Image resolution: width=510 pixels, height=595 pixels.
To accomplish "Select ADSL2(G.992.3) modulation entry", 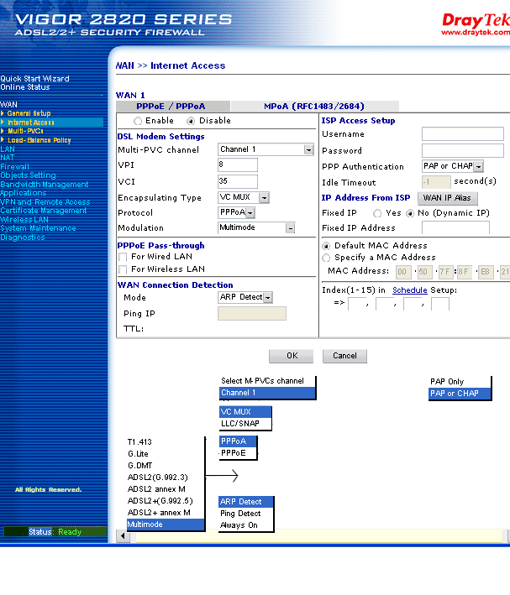I will coord(165,478).
